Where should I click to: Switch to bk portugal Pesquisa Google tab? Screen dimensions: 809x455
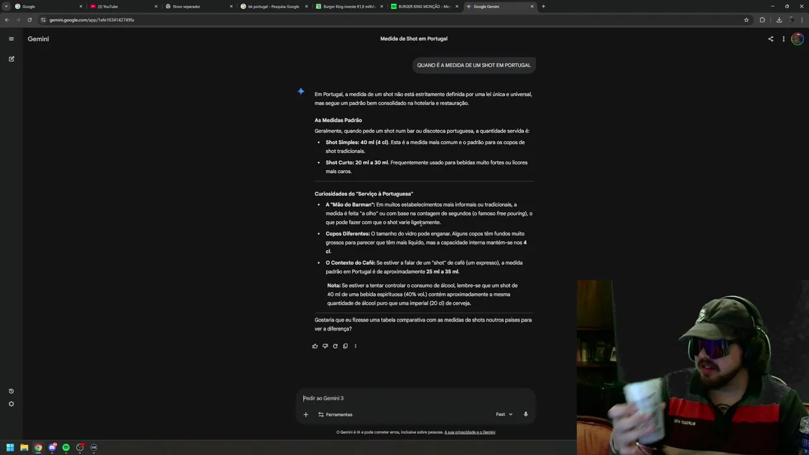[274, 6]
